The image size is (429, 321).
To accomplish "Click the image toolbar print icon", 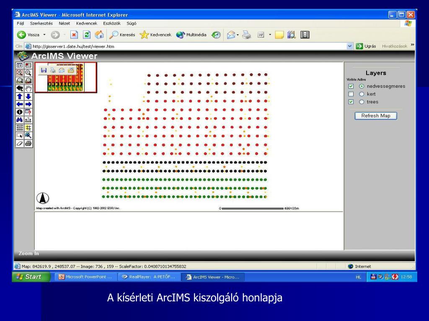I will pyautogui.click(x=52, y=70).
